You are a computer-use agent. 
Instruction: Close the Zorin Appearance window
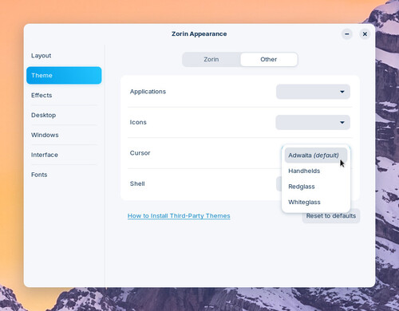coord(365,34)
